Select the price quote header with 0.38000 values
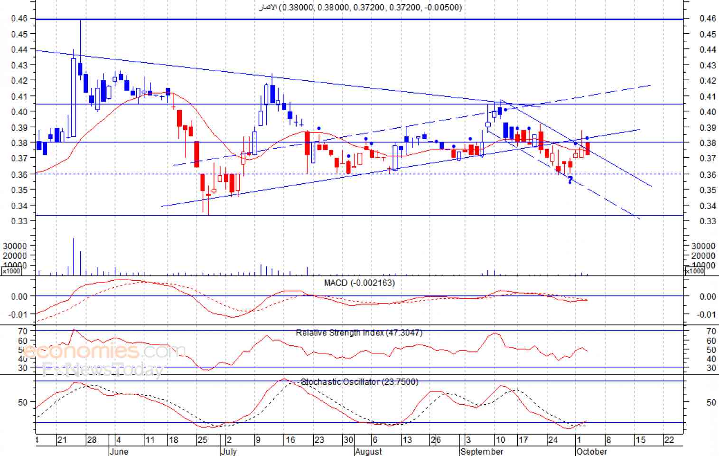The width and height of the screenshot is (719, 456). pos(360,7)
